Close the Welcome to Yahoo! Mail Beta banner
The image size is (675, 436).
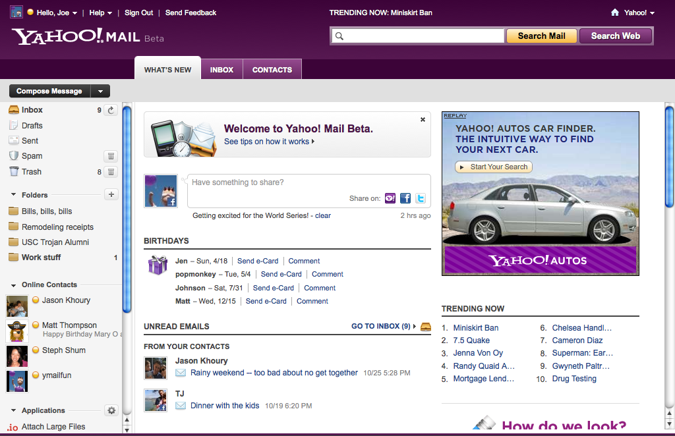coord(423,119)
